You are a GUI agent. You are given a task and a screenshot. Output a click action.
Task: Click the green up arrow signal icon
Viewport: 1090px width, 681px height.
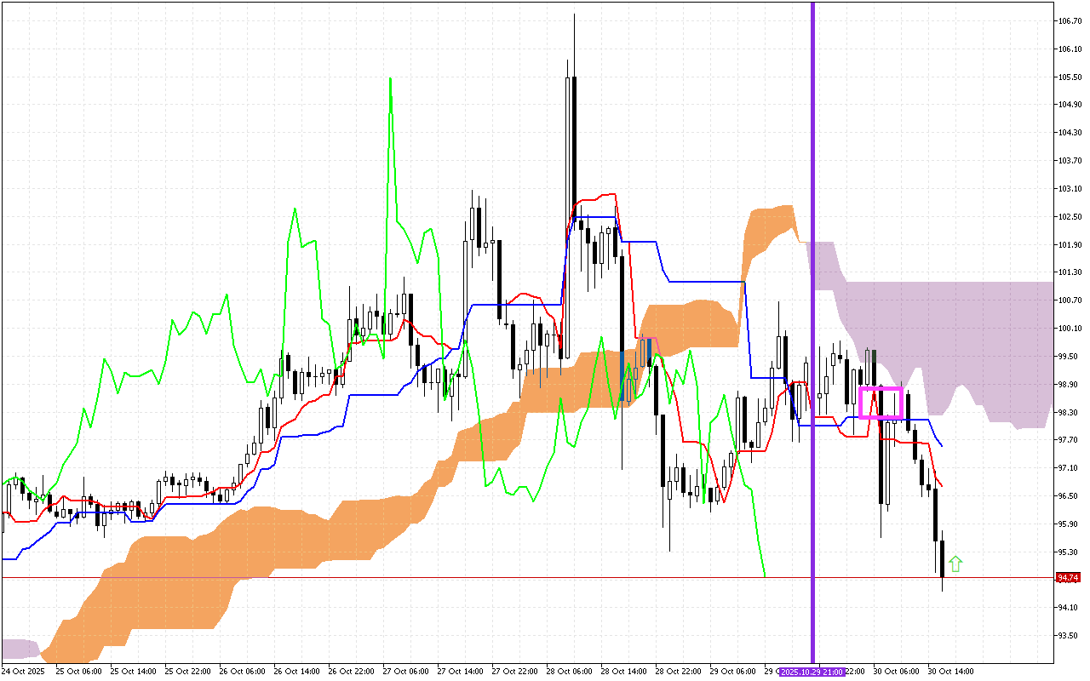point(955,564)
